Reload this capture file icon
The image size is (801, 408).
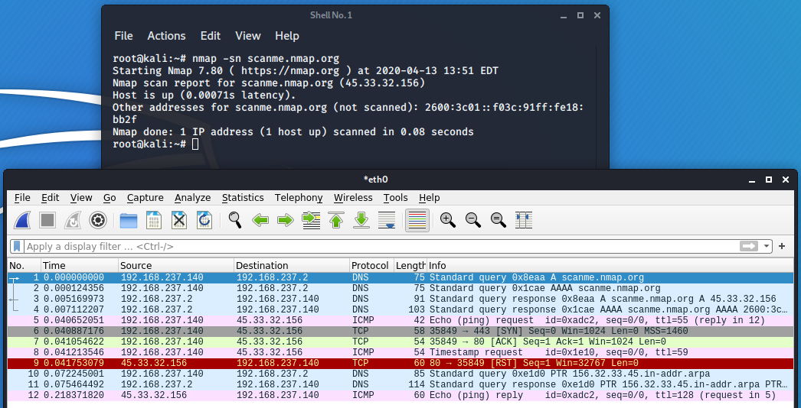tap(204, 220)
